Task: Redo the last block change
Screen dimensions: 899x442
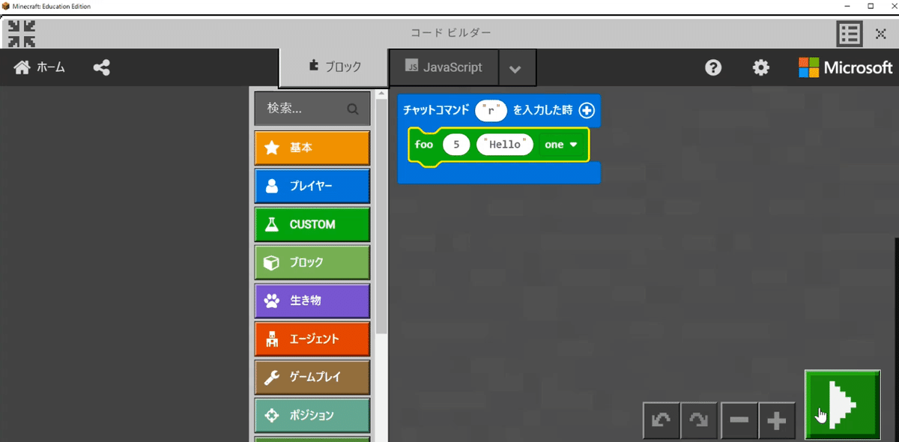Action: tap(699, 420)
